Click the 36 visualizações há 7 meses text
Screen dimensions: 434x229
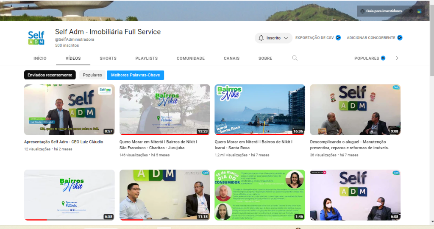pyautogui.click(x=334, y=155)
